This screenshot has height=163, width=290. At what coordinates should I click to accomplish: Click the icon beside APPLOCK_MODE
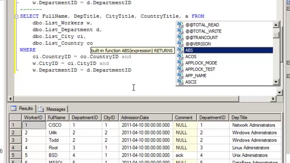180,62
